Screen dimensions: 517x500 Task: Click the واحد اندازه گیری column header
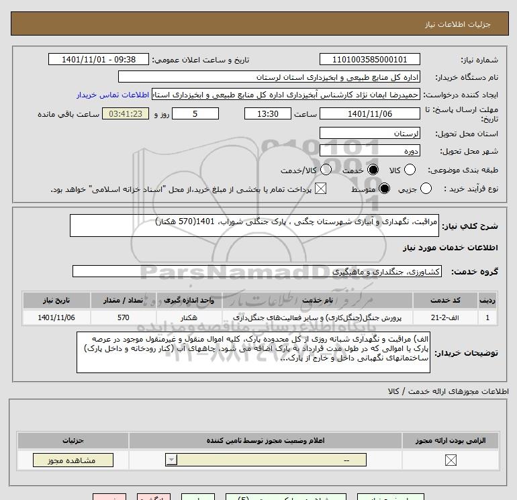pos(189,300)
